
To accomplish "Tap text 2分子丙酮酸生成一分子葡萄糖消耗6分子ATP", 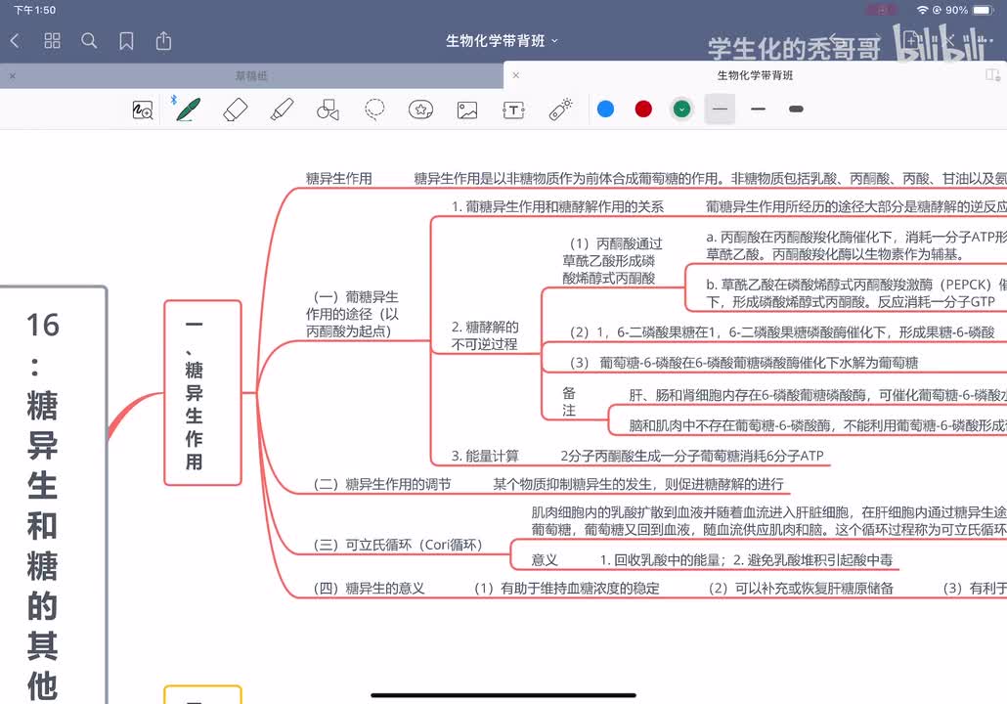I will click(x=691, y=456).
